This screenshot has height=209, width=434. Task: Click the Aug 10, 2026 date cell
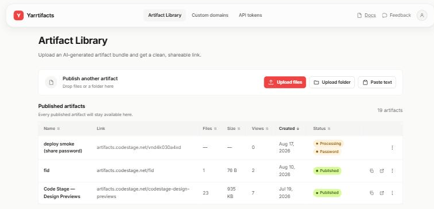(287, 171)
